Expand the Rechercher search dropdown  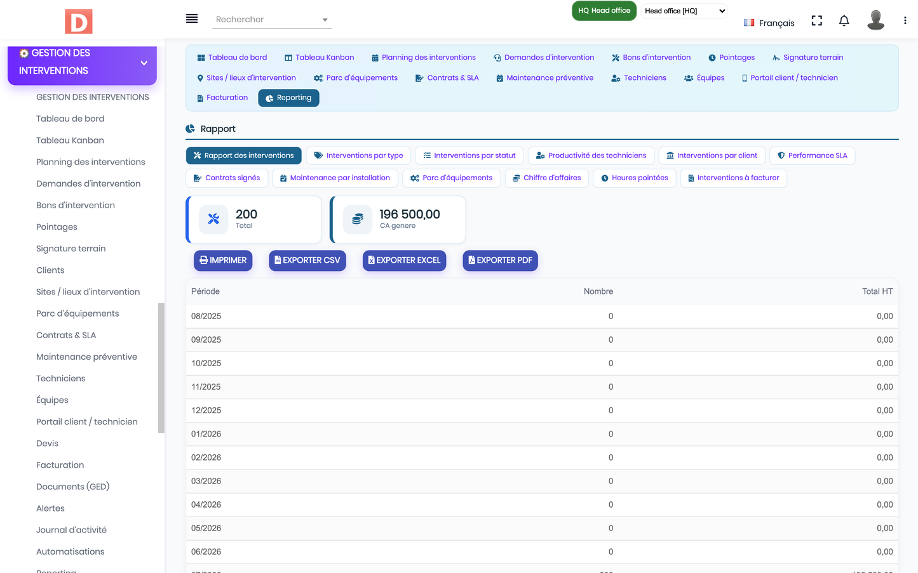tap(272, 20)
